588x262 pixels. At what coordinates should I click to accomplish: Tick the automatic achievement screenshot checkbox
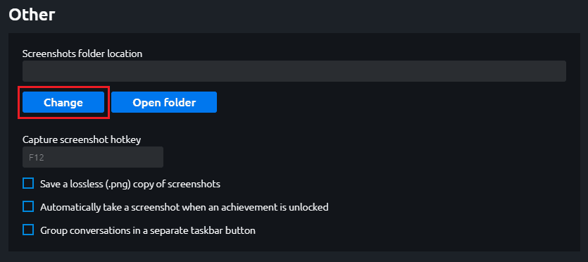click(x=28, y=206)
